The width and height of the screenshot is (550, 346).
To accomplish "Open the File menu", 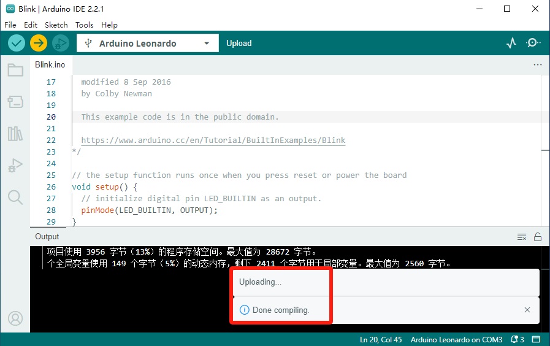I will coord(10,25).
